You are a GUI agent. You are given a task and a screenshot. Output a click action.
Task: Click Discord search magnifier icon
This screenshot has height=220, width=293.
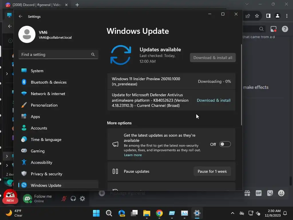coord(262,29)
